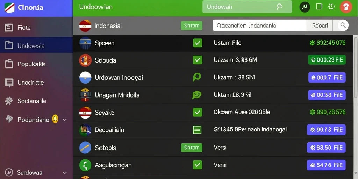
Task: Click the Podundane arrow icon
Action: [9, 119]
